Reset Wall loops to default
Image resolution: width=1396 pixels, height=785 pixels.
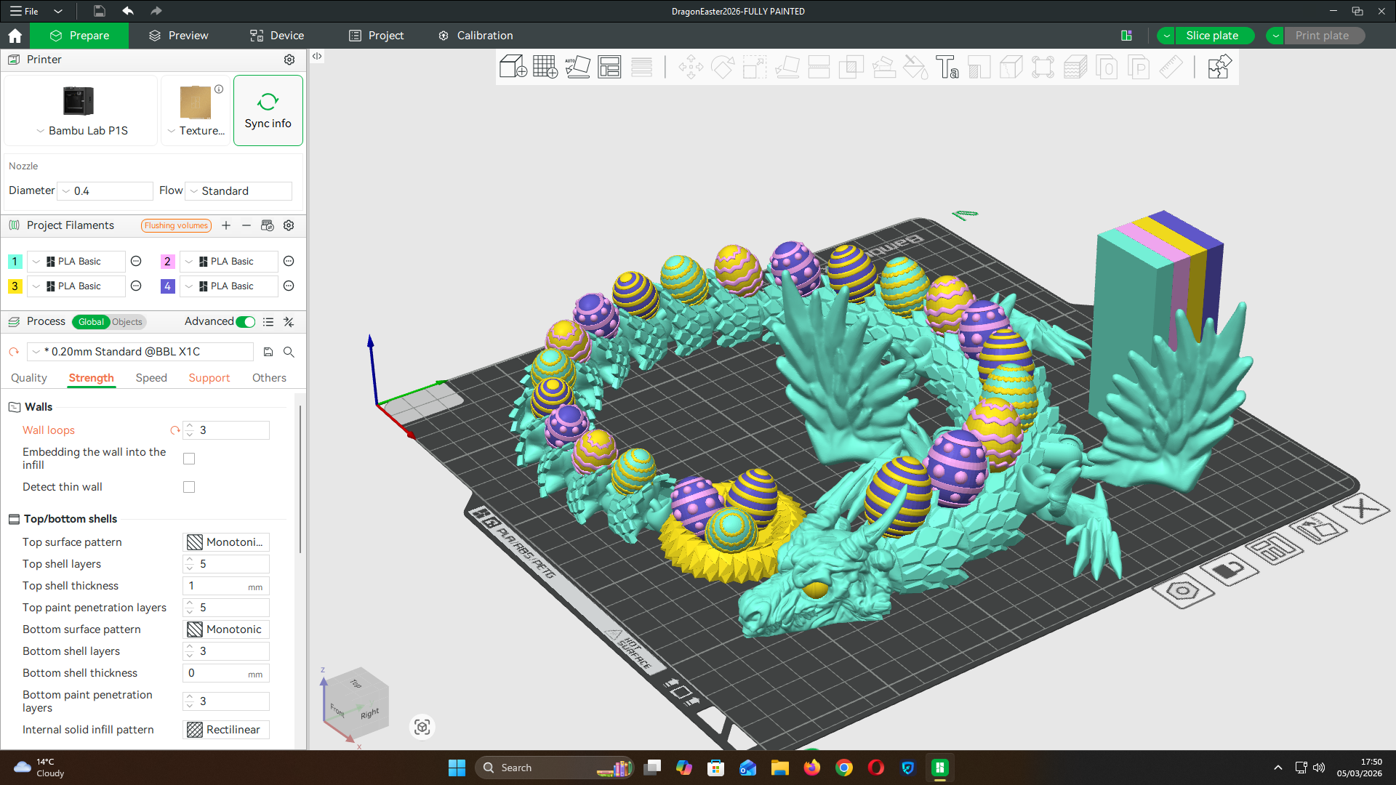174,430
